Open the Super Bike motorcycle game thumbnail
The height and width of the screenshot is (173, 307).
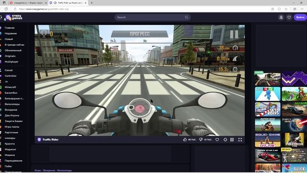click(x=268, y=124)
